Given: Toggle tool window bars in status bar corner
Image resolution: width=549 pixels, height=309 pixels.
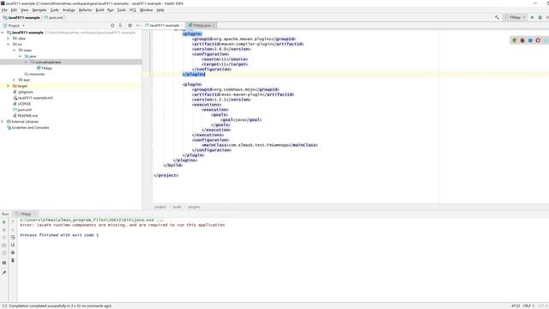Looking at the screenshot, I should 4,306.
